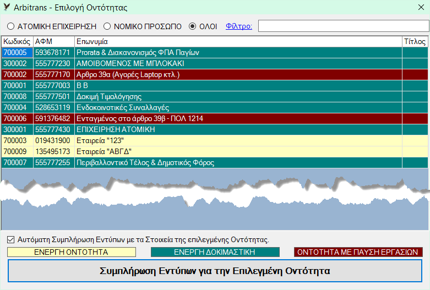430x290 pixels.
Task: Click ΑΦΜ cell 591376482
Action: 54,118
